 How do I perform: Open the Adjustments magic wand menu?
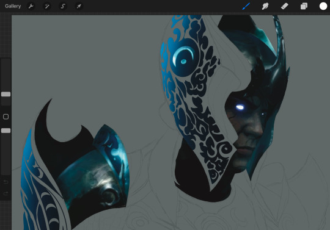click(x=47, y=6)
